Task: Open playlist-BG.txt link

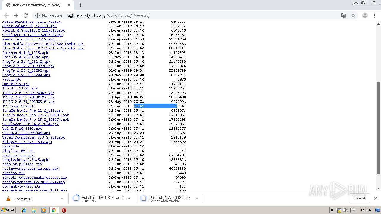Action: coord(18,151)
